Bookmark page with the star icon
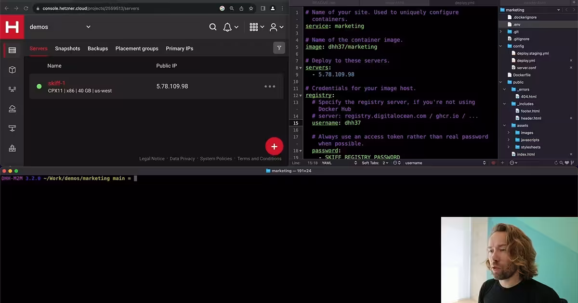The height and width of the screenshot is (303, 578). [x=251, y=8]
